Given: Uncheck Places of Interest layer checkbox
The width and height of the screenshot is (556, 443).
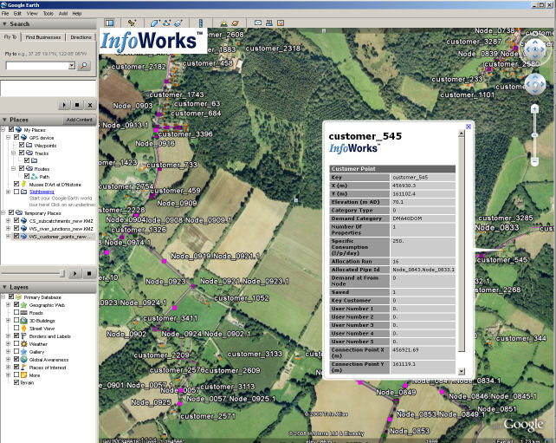Looking at the screenshot, I should click(x=16, y=367).
